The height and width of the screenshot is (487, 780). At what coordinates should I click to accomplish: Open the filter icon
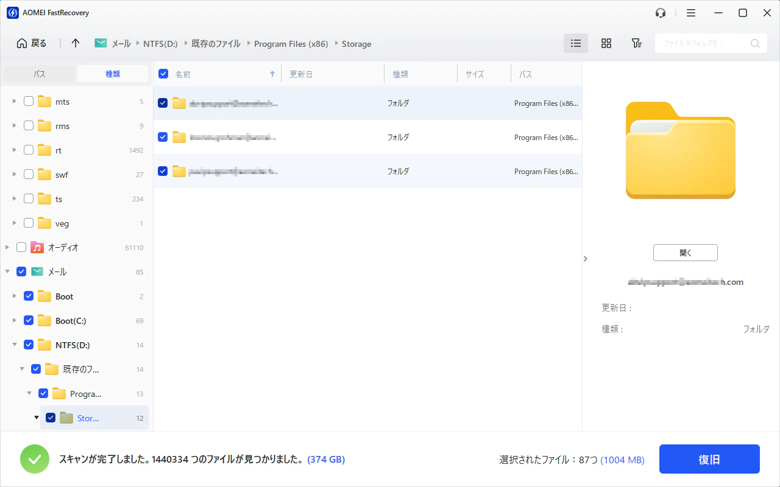(x=636, y=43)
